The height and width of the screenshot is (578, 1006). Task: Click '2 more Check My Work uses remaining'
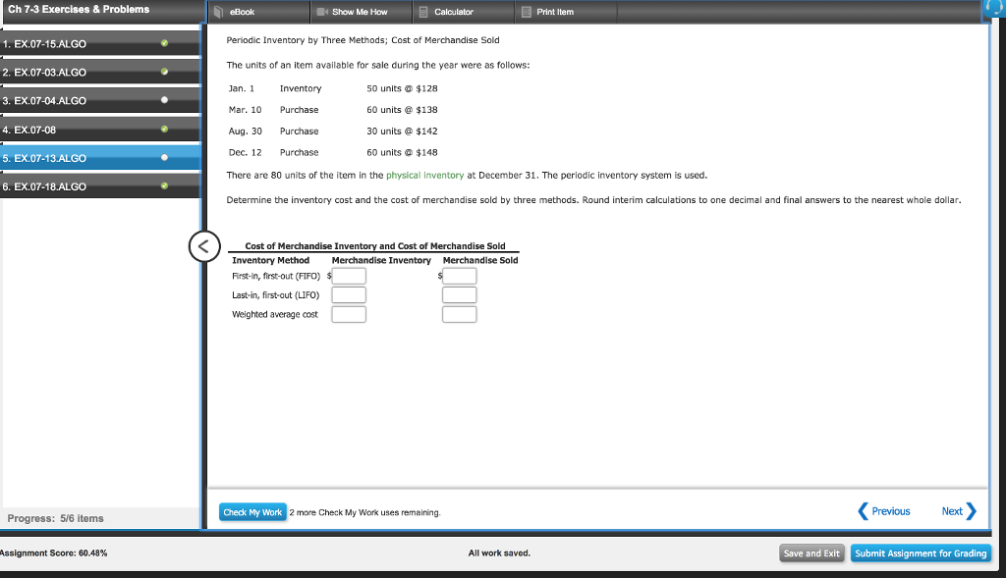pyautogui.click(x=364, y=512)
